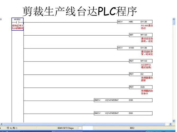Click the DMOV K2147483647 D60 instruction
177x132 pixels.
(123, 113)
